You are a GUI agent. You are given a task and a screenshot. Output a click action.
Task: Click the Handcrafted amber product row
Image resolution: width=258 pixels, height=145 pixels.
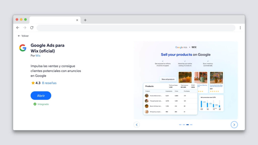[x=170, y=96]
